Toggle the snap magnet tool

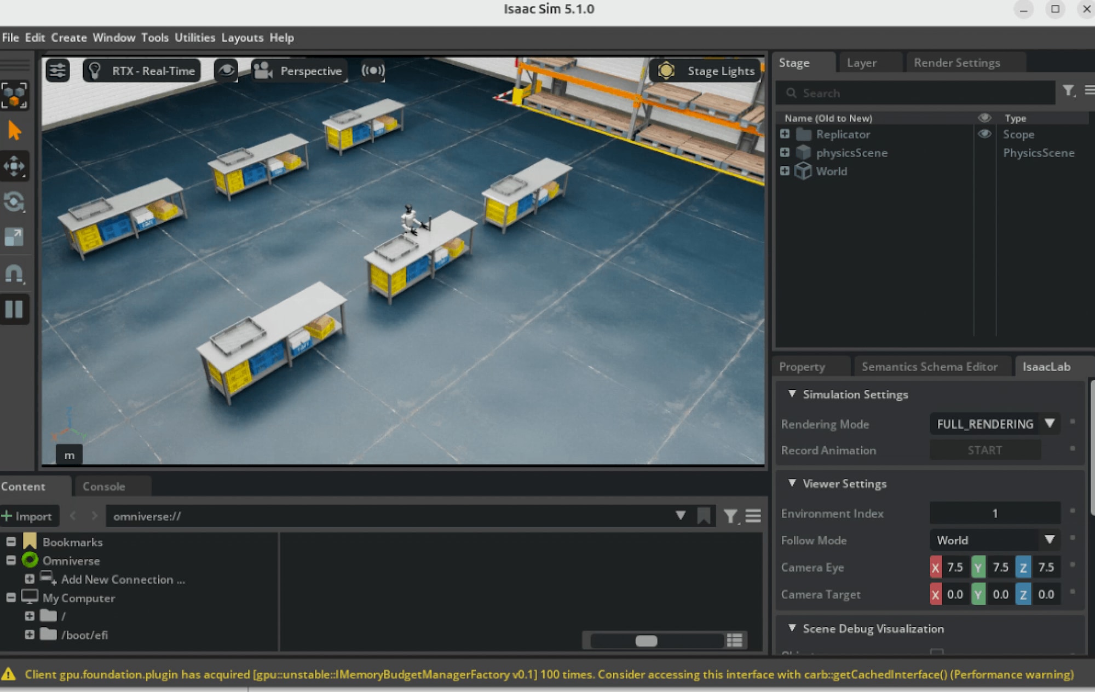tap(15, 273)
